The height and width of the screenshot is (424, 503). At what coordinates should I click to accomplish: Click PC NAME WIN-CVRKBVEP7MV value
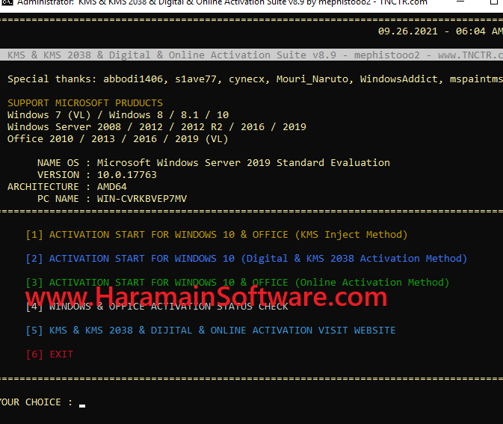[x=142, y=199]
